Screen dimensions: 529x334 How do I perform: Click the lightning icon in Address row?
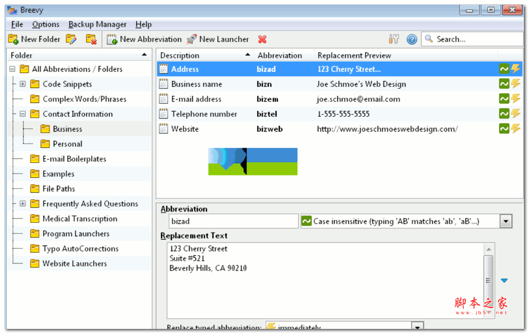[516, 69]
